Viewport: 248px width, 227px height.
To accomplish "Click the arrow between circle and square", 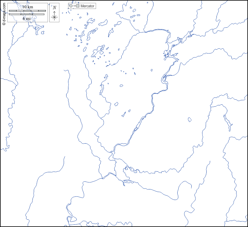I will 74,6.
